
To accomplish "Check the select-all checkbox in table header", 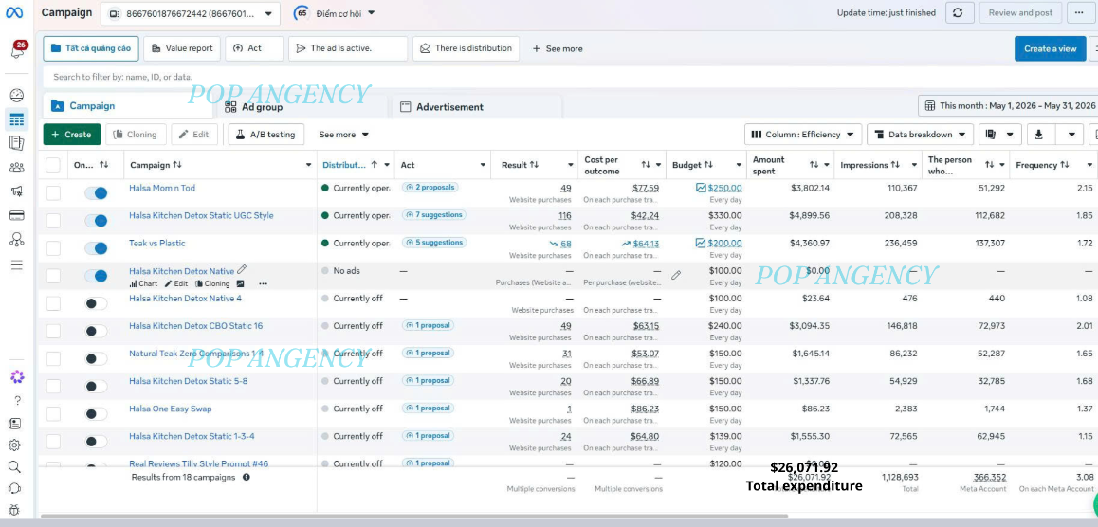I will 53,165.
